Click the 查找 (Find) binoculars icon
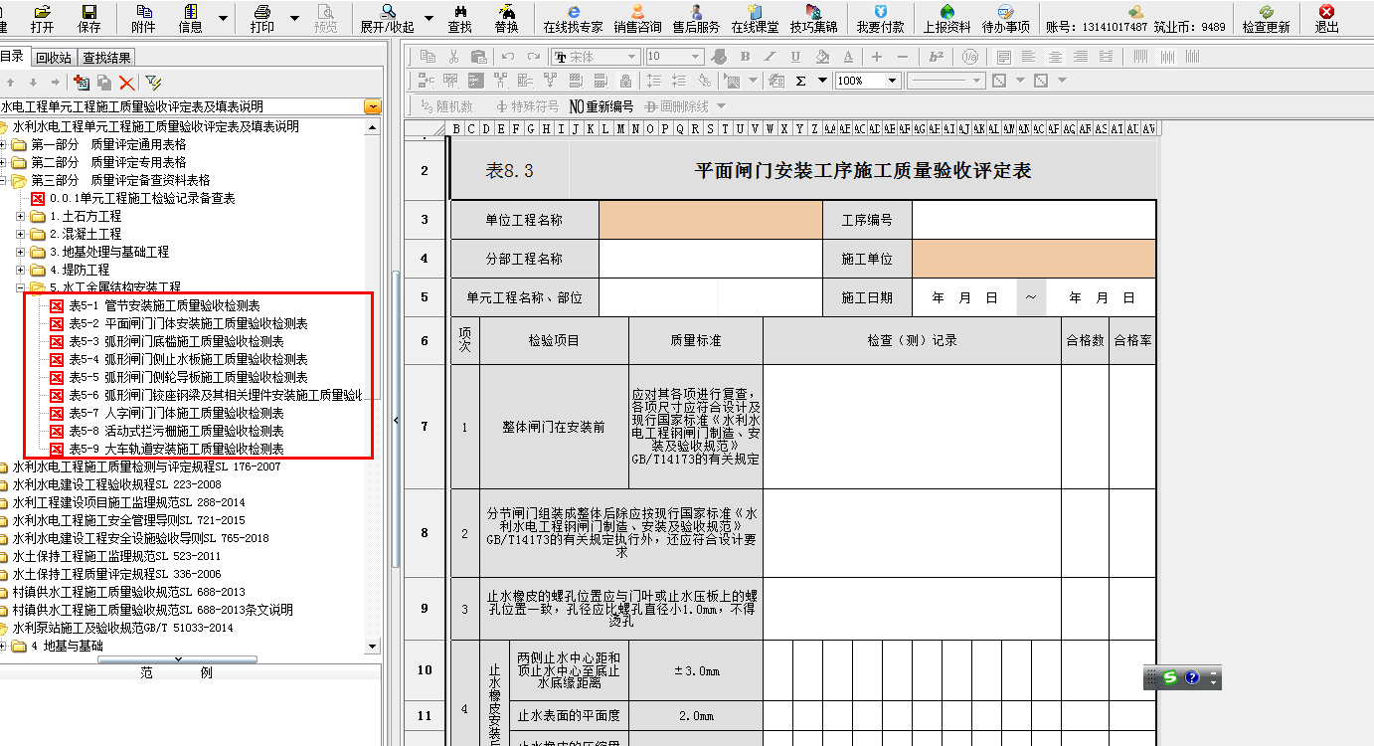 tap(459, 18)
